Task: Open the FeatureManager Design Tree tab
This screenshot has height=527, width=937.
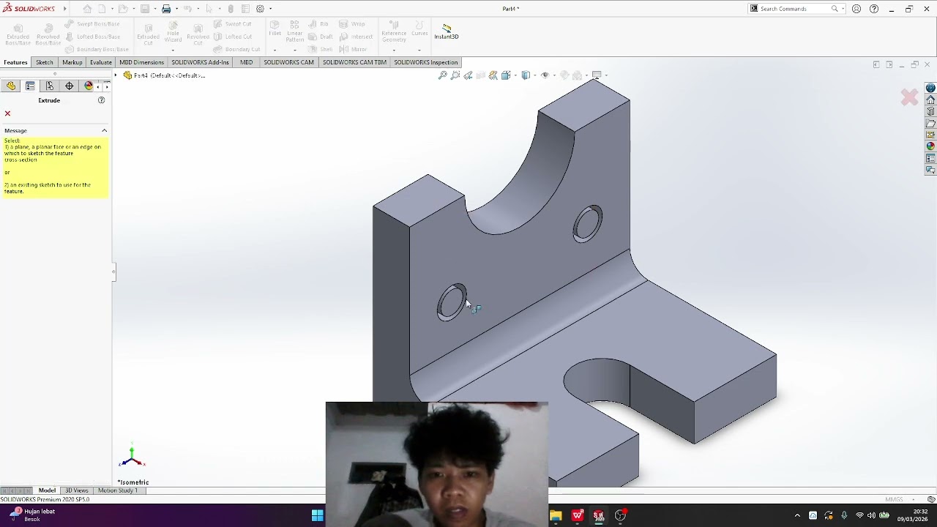Action: pyautogui.click(x=11, y=86)
